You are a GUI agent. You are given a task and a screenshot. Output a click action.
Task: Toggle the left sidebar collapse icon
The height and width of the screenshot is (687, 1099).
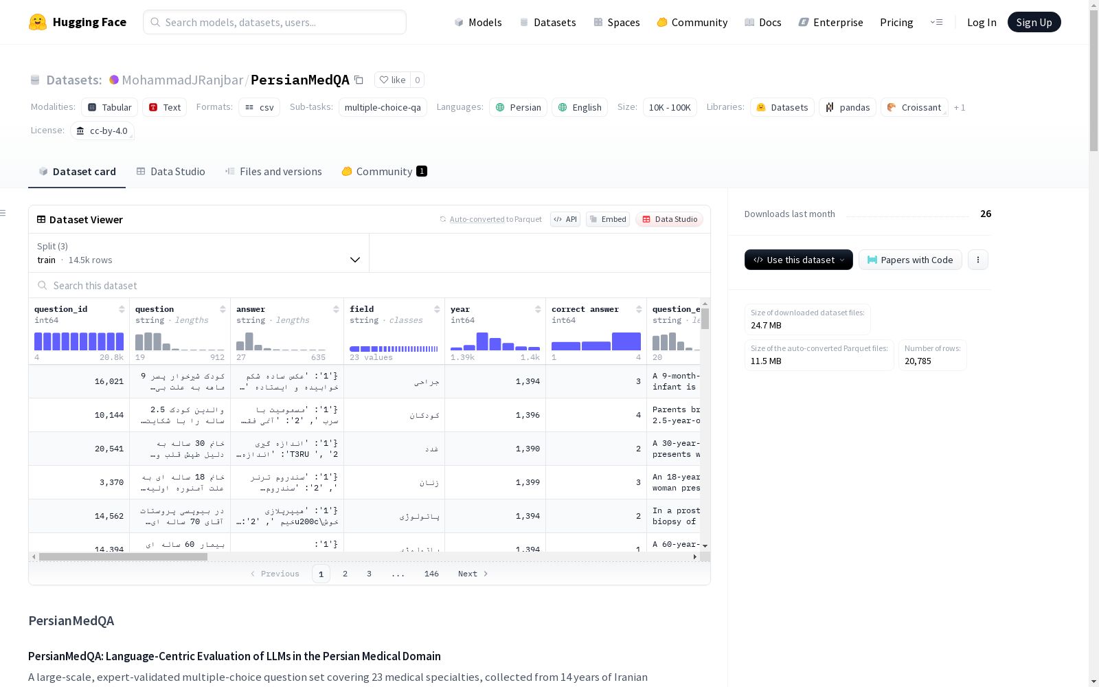(3, 213)
